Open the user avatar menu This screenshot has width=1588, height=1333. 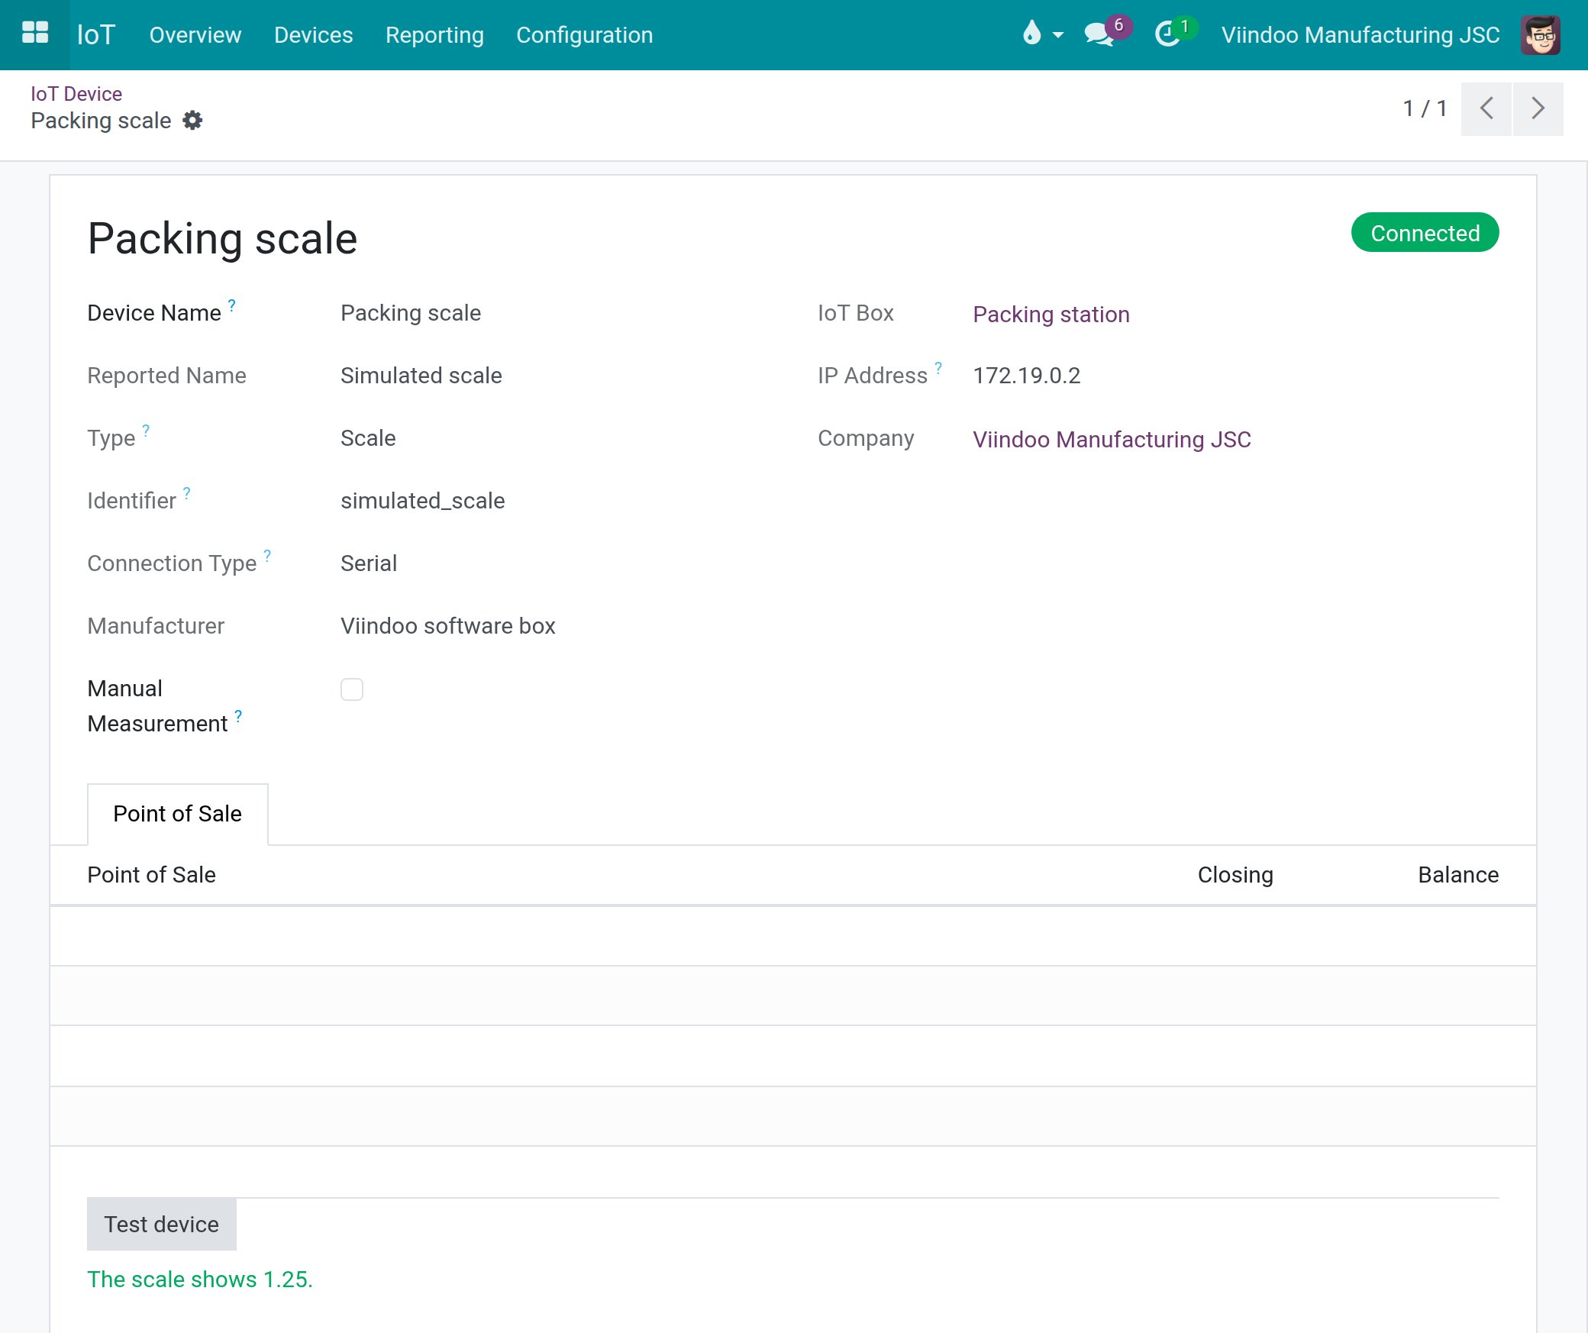click(x=1540, y=35)
